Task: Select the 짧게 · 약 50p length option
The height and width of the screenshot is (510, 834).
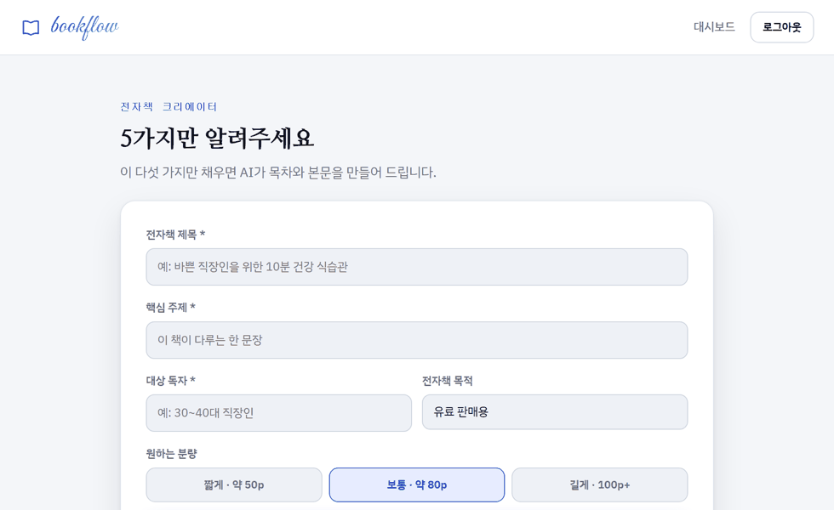Action: [x=234, y=484]
